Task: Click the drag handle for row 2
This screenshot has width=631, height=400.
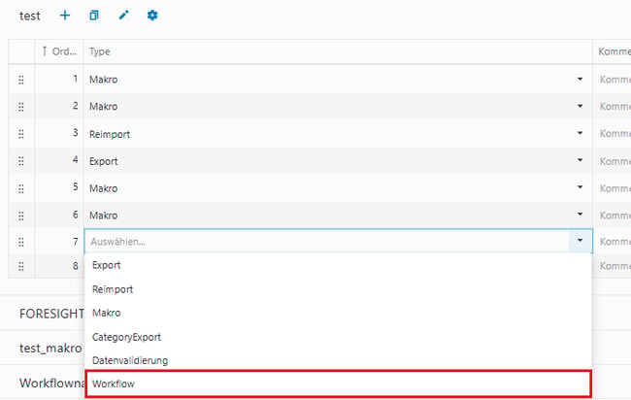Action: (21, 107)
